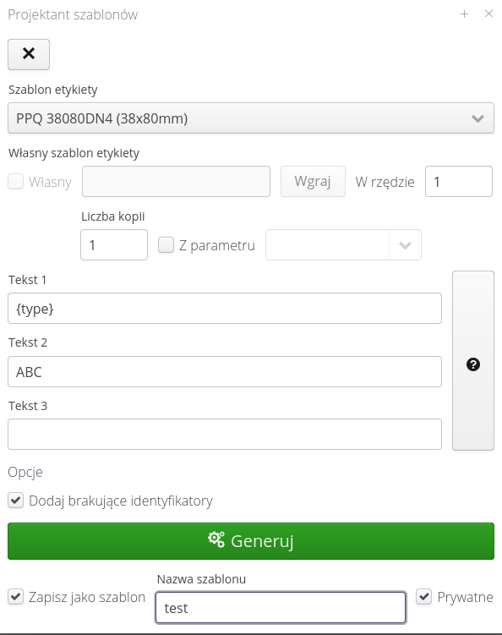The height and width of the screenshot is (635, 502).
Task: Open the Szablon etykiety dropdown
Action: 251,118
